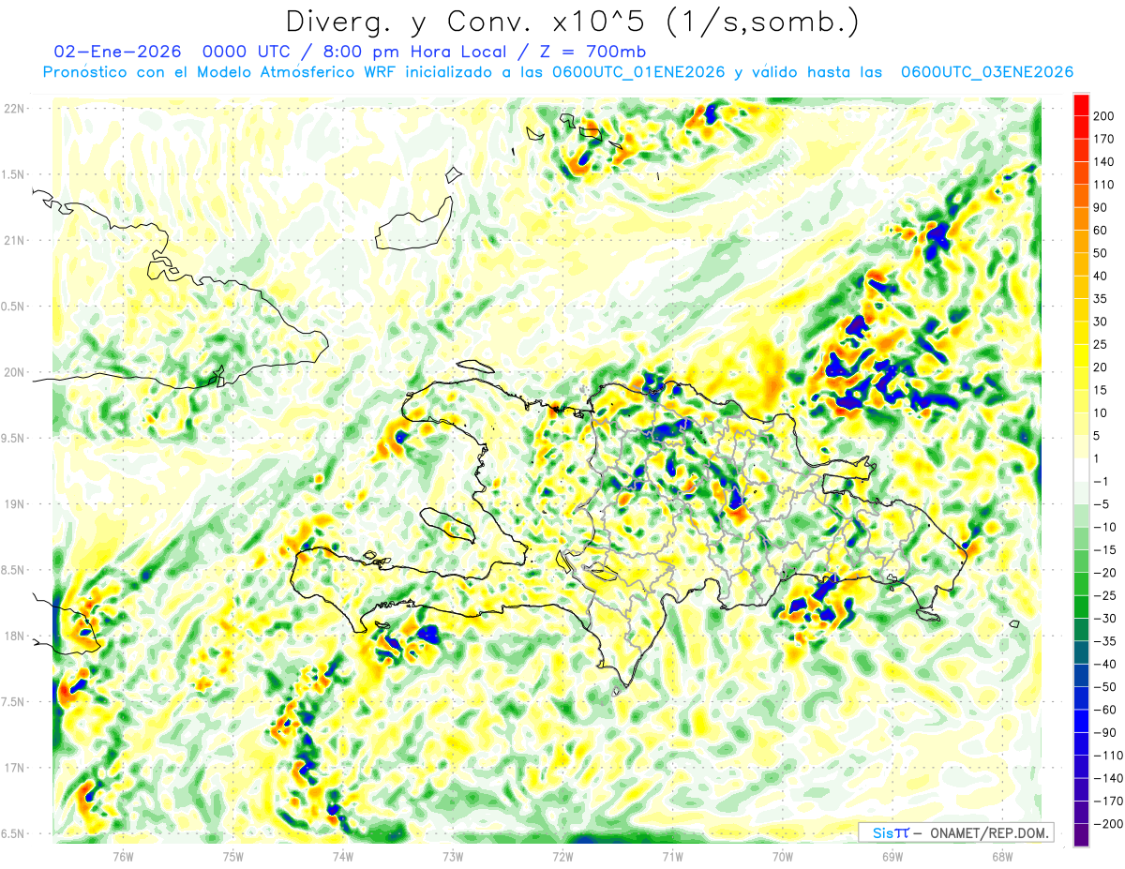The width and height of the screenshot is (1125, 869).
Task: Click the '75W' longitude axis label
Action: point(233,856)
